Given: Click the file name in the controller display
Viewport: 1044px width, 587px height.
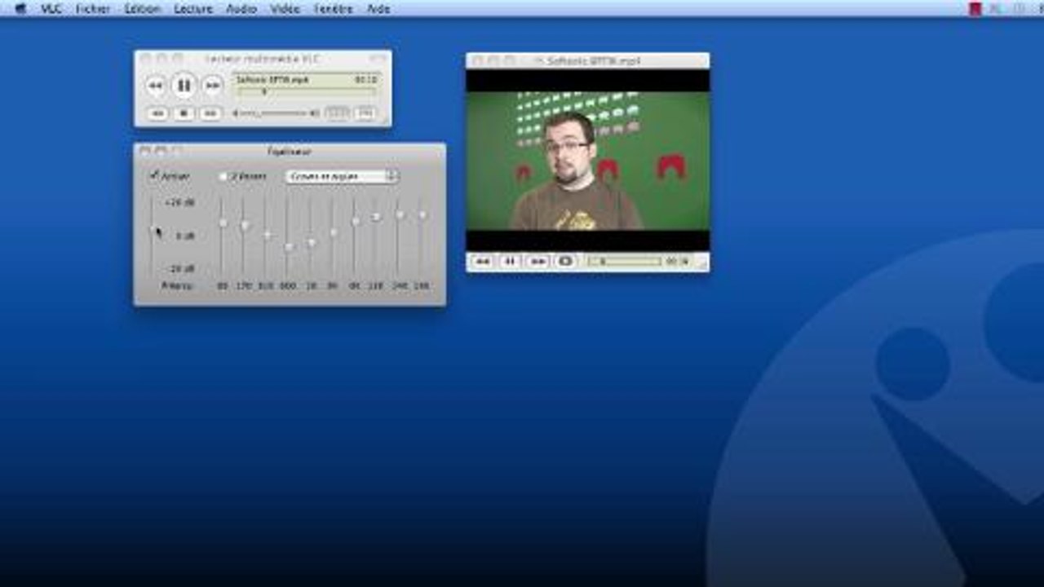Looking at the screenshot, I should 272,79.
